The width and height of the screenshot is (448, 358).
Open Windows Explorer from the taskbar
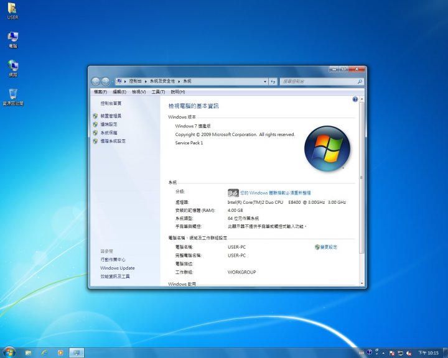click(x=28, y=353)
